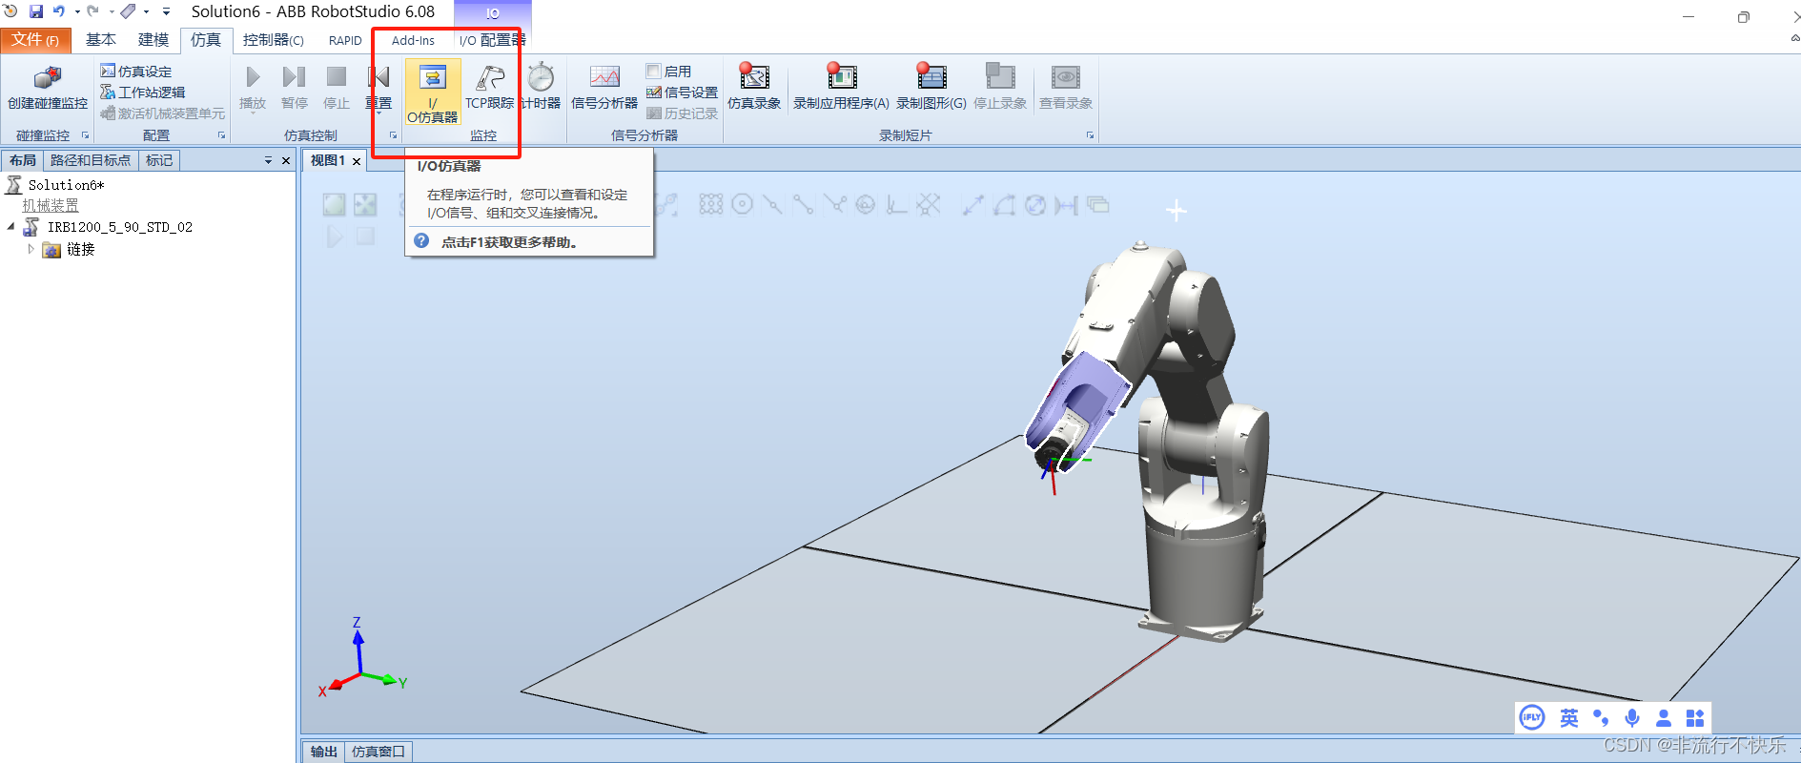
Task: Open the 配置 group dialog launcher
Action: 222,135
